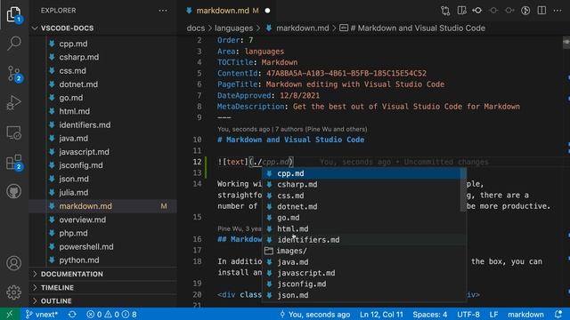Change indentation via Spaces: 4
The height and width of the screenshot is (320, 570).
[429, 314]
